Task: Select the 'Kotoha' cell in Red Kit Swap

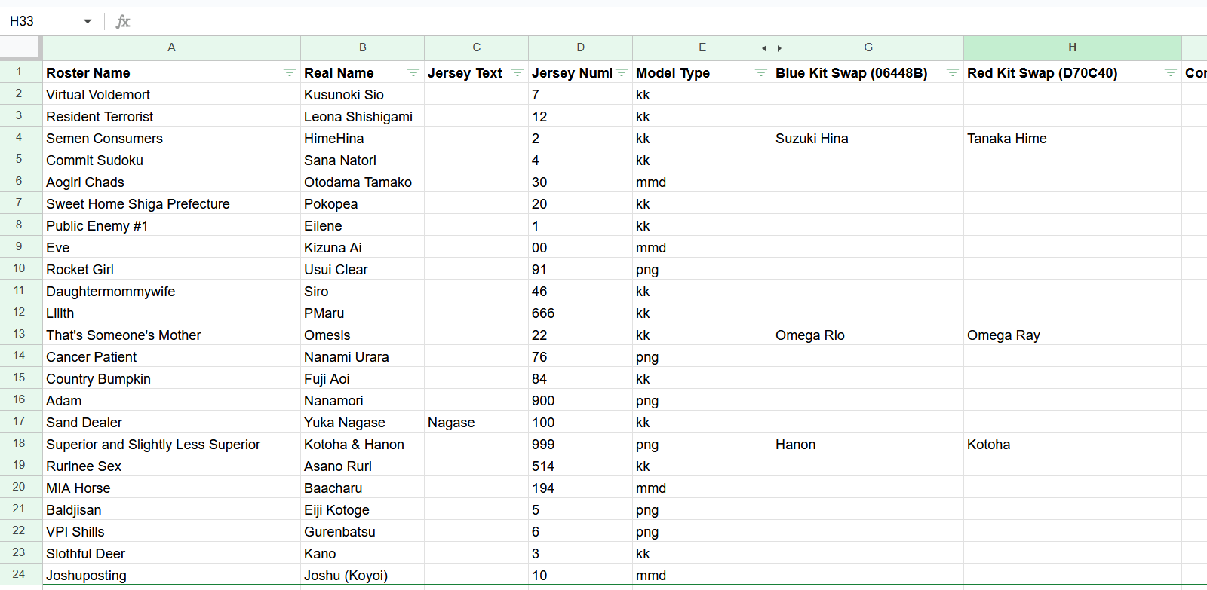Action: tap(1073, 444)
